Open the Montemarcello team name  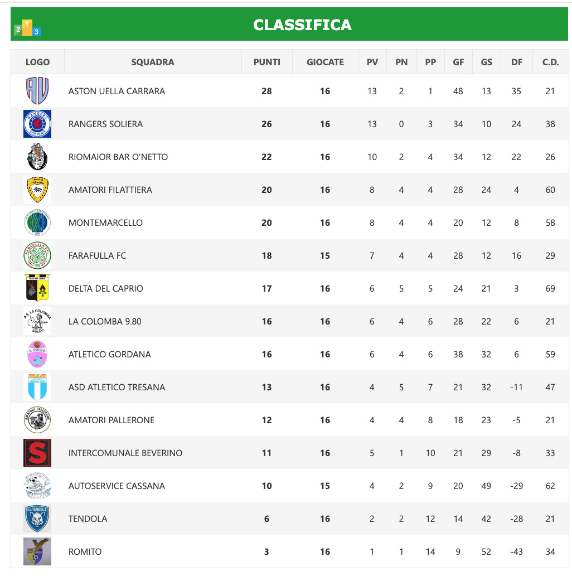tap(105, 222)
